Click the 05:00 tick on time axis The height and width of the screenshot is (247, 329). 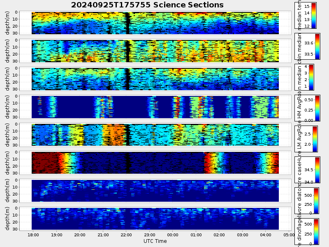click(289, 235)
